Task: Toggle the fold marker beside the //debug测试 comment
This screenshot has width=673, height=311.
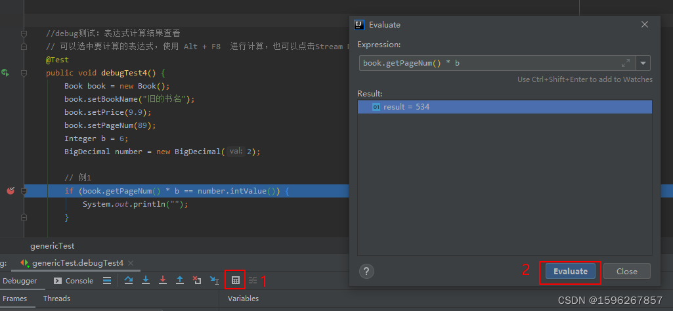Action: [24, 33]
